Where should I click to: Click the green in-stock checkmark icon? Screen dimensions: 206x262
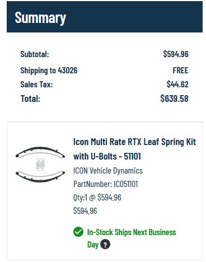coord(78,232)
